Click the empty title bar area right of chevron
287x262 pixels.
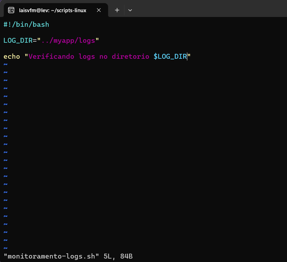pyautogui.click(x=208, y=10)
